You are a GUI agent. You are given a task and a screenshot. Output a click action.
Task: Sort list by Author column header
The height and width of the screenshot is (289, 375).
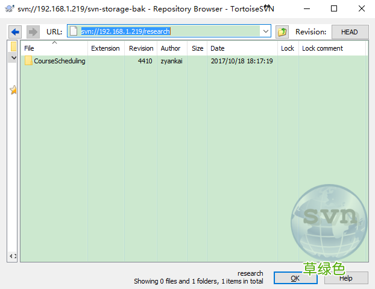pyautogui.click(x=171, y=48)
